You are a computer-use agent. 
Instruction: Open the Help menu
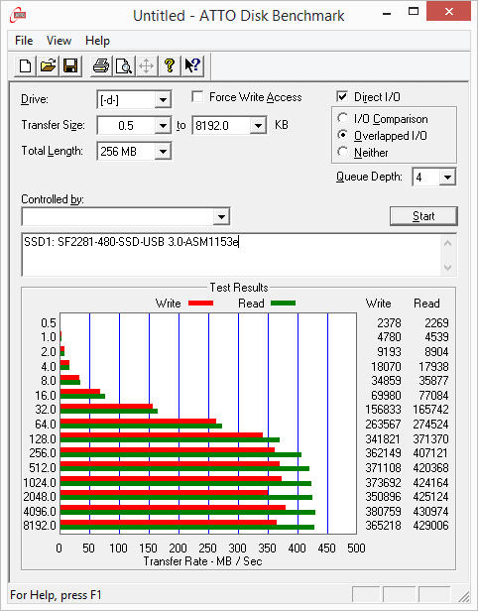coord(97,41)
